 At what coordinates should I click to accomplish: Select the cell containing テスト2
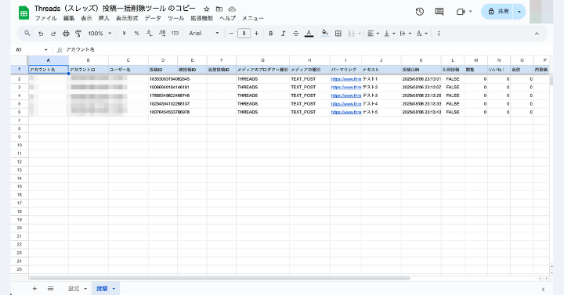[x=381, y=88]
